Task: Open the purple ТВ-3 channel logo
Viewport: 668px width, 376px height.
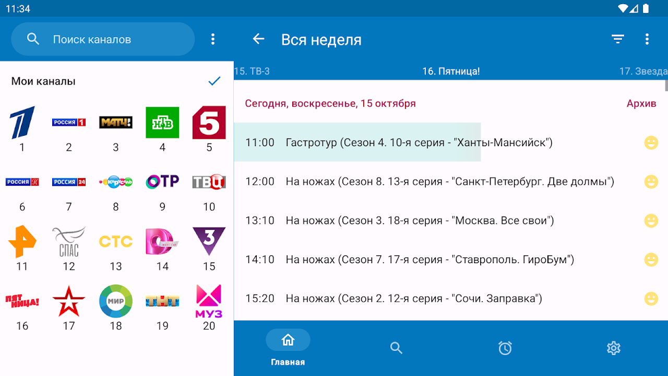Action: coord(209,242)
